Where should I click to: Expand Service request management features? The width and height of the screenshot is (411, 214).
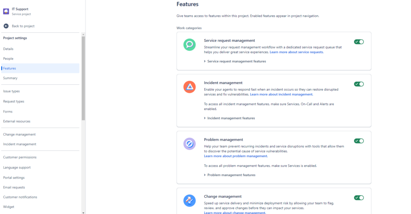tap(235, 61)
